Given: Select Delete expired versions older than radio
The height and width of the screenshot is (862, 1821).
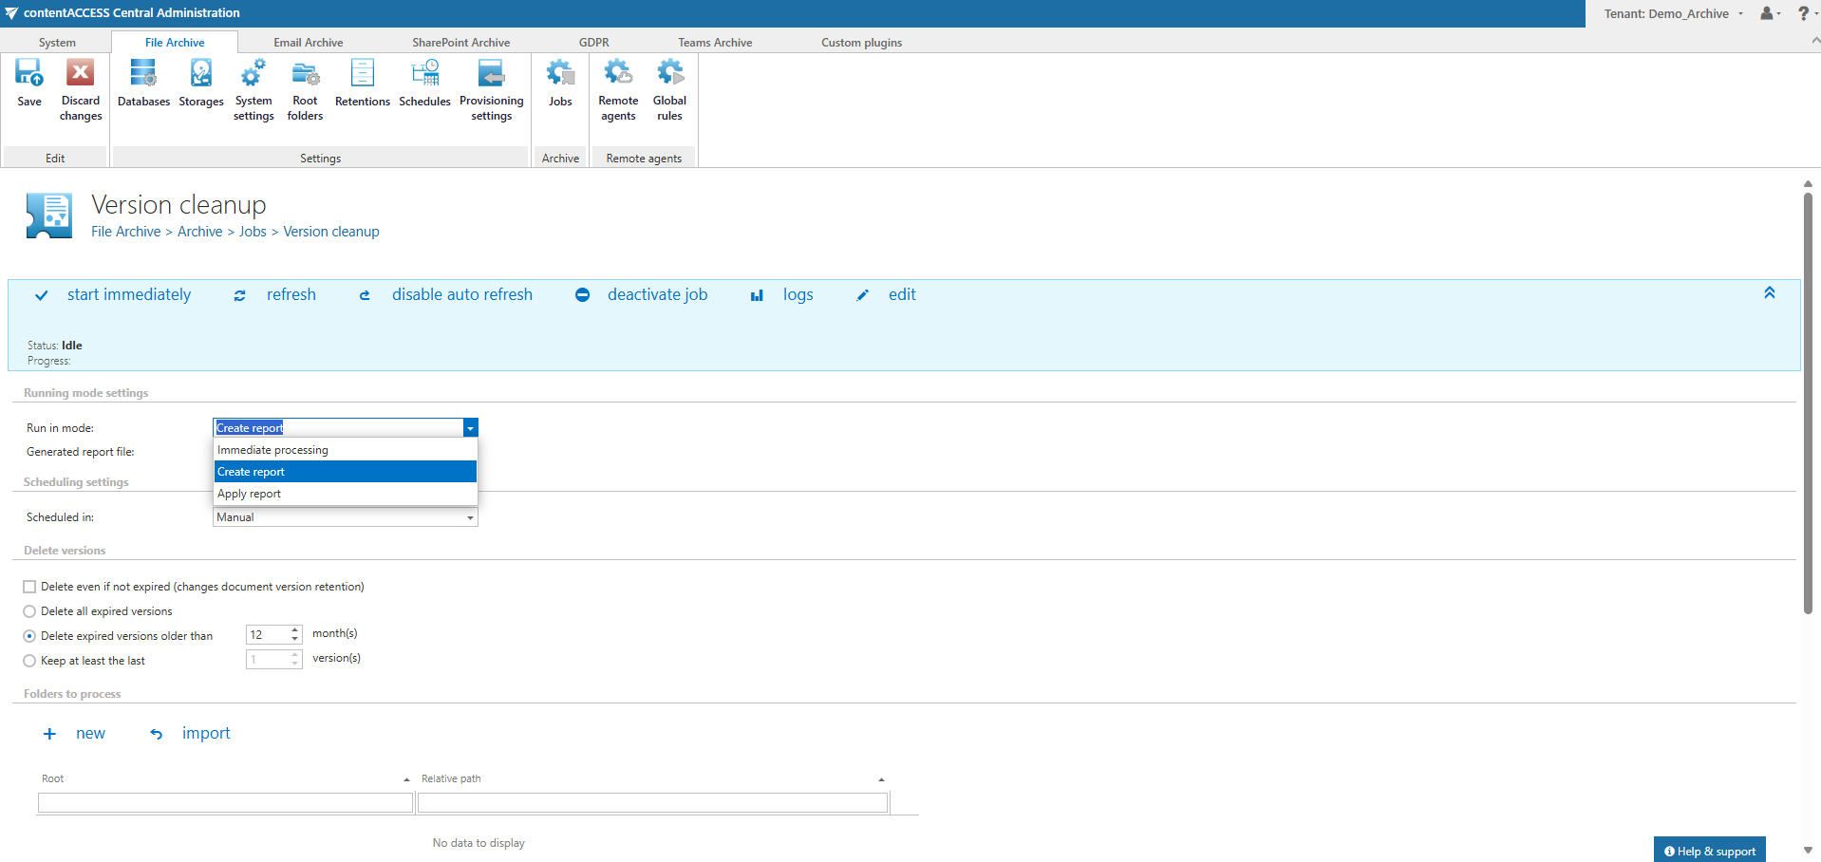Looking at the screenshot, I should coord(29,636).
